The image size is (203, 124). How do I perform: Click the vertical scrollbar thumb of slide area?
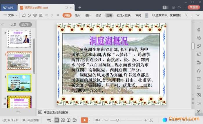tap(193, 46)
